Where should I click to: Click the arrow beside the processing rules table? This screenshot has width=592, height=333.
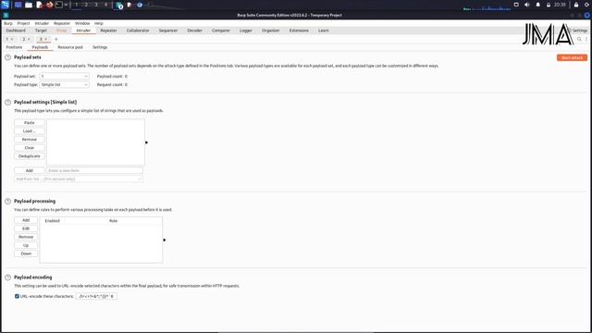(x=165, y=240)
